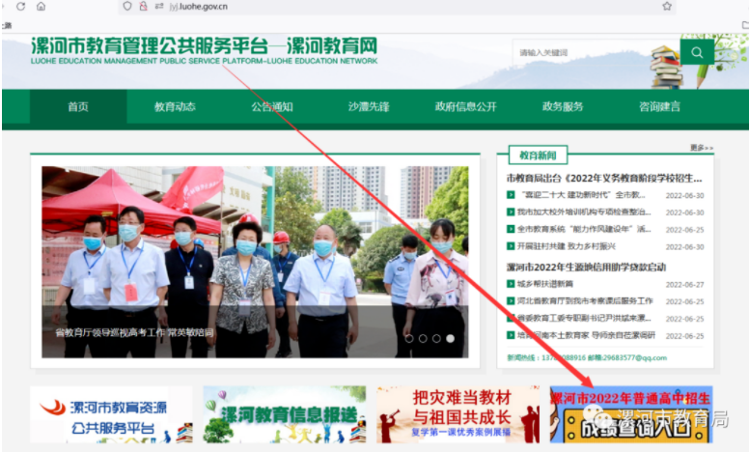Open the 政府信息公开 navigation menu
Image resolution: width=749 pixels, height=453 pixels.
click(465, 107)
